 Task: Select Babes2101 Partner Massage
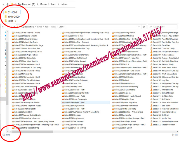(x=162, y=55)
